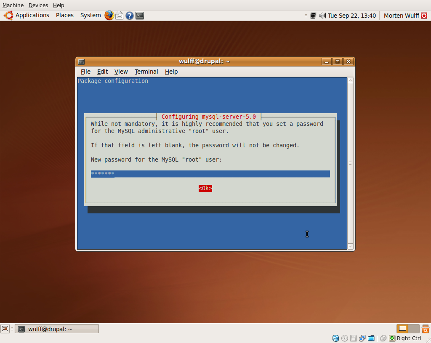Viewport: 431px width, 343px height.
Task: Click the terminal window title bar icon
Action: click(x=81, y=61)
